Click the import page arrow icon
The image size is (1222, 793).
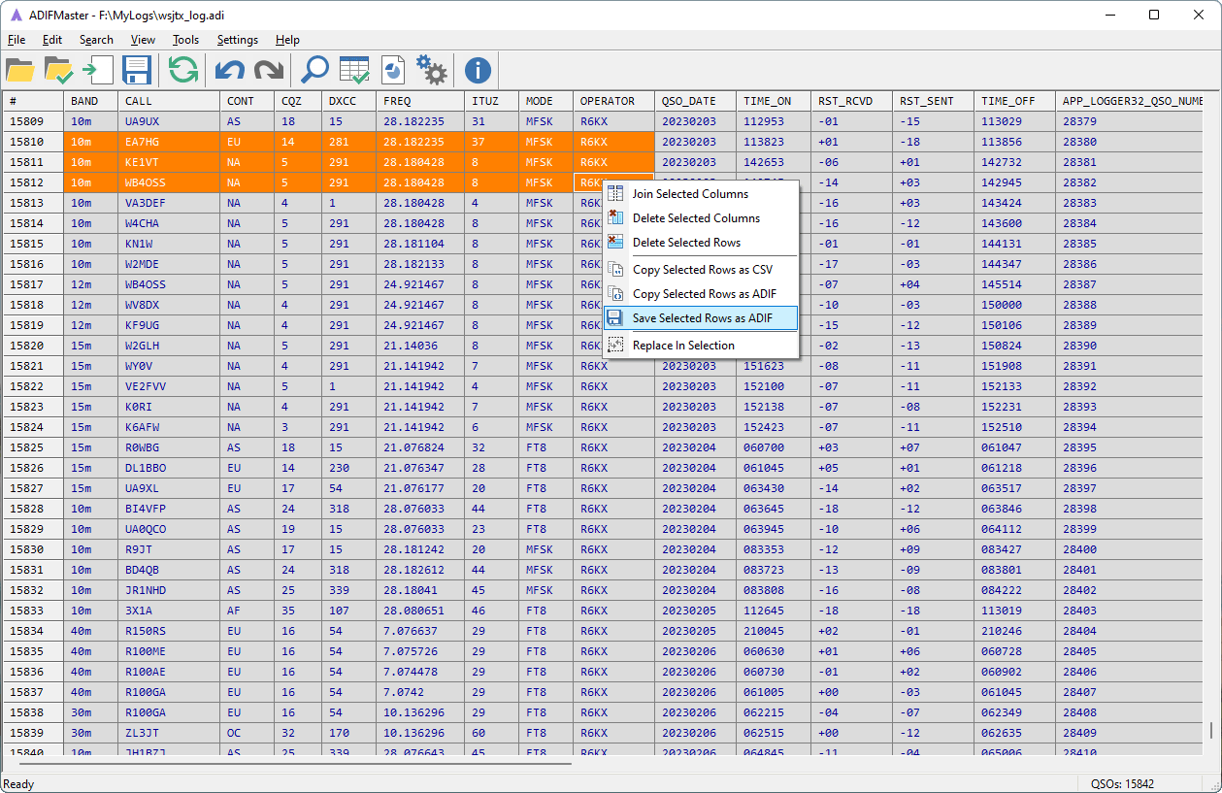[97, 70]
